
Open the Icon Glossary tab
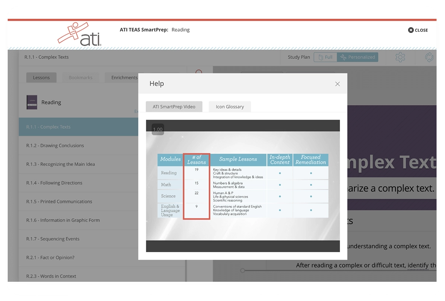tap(230, 106)
